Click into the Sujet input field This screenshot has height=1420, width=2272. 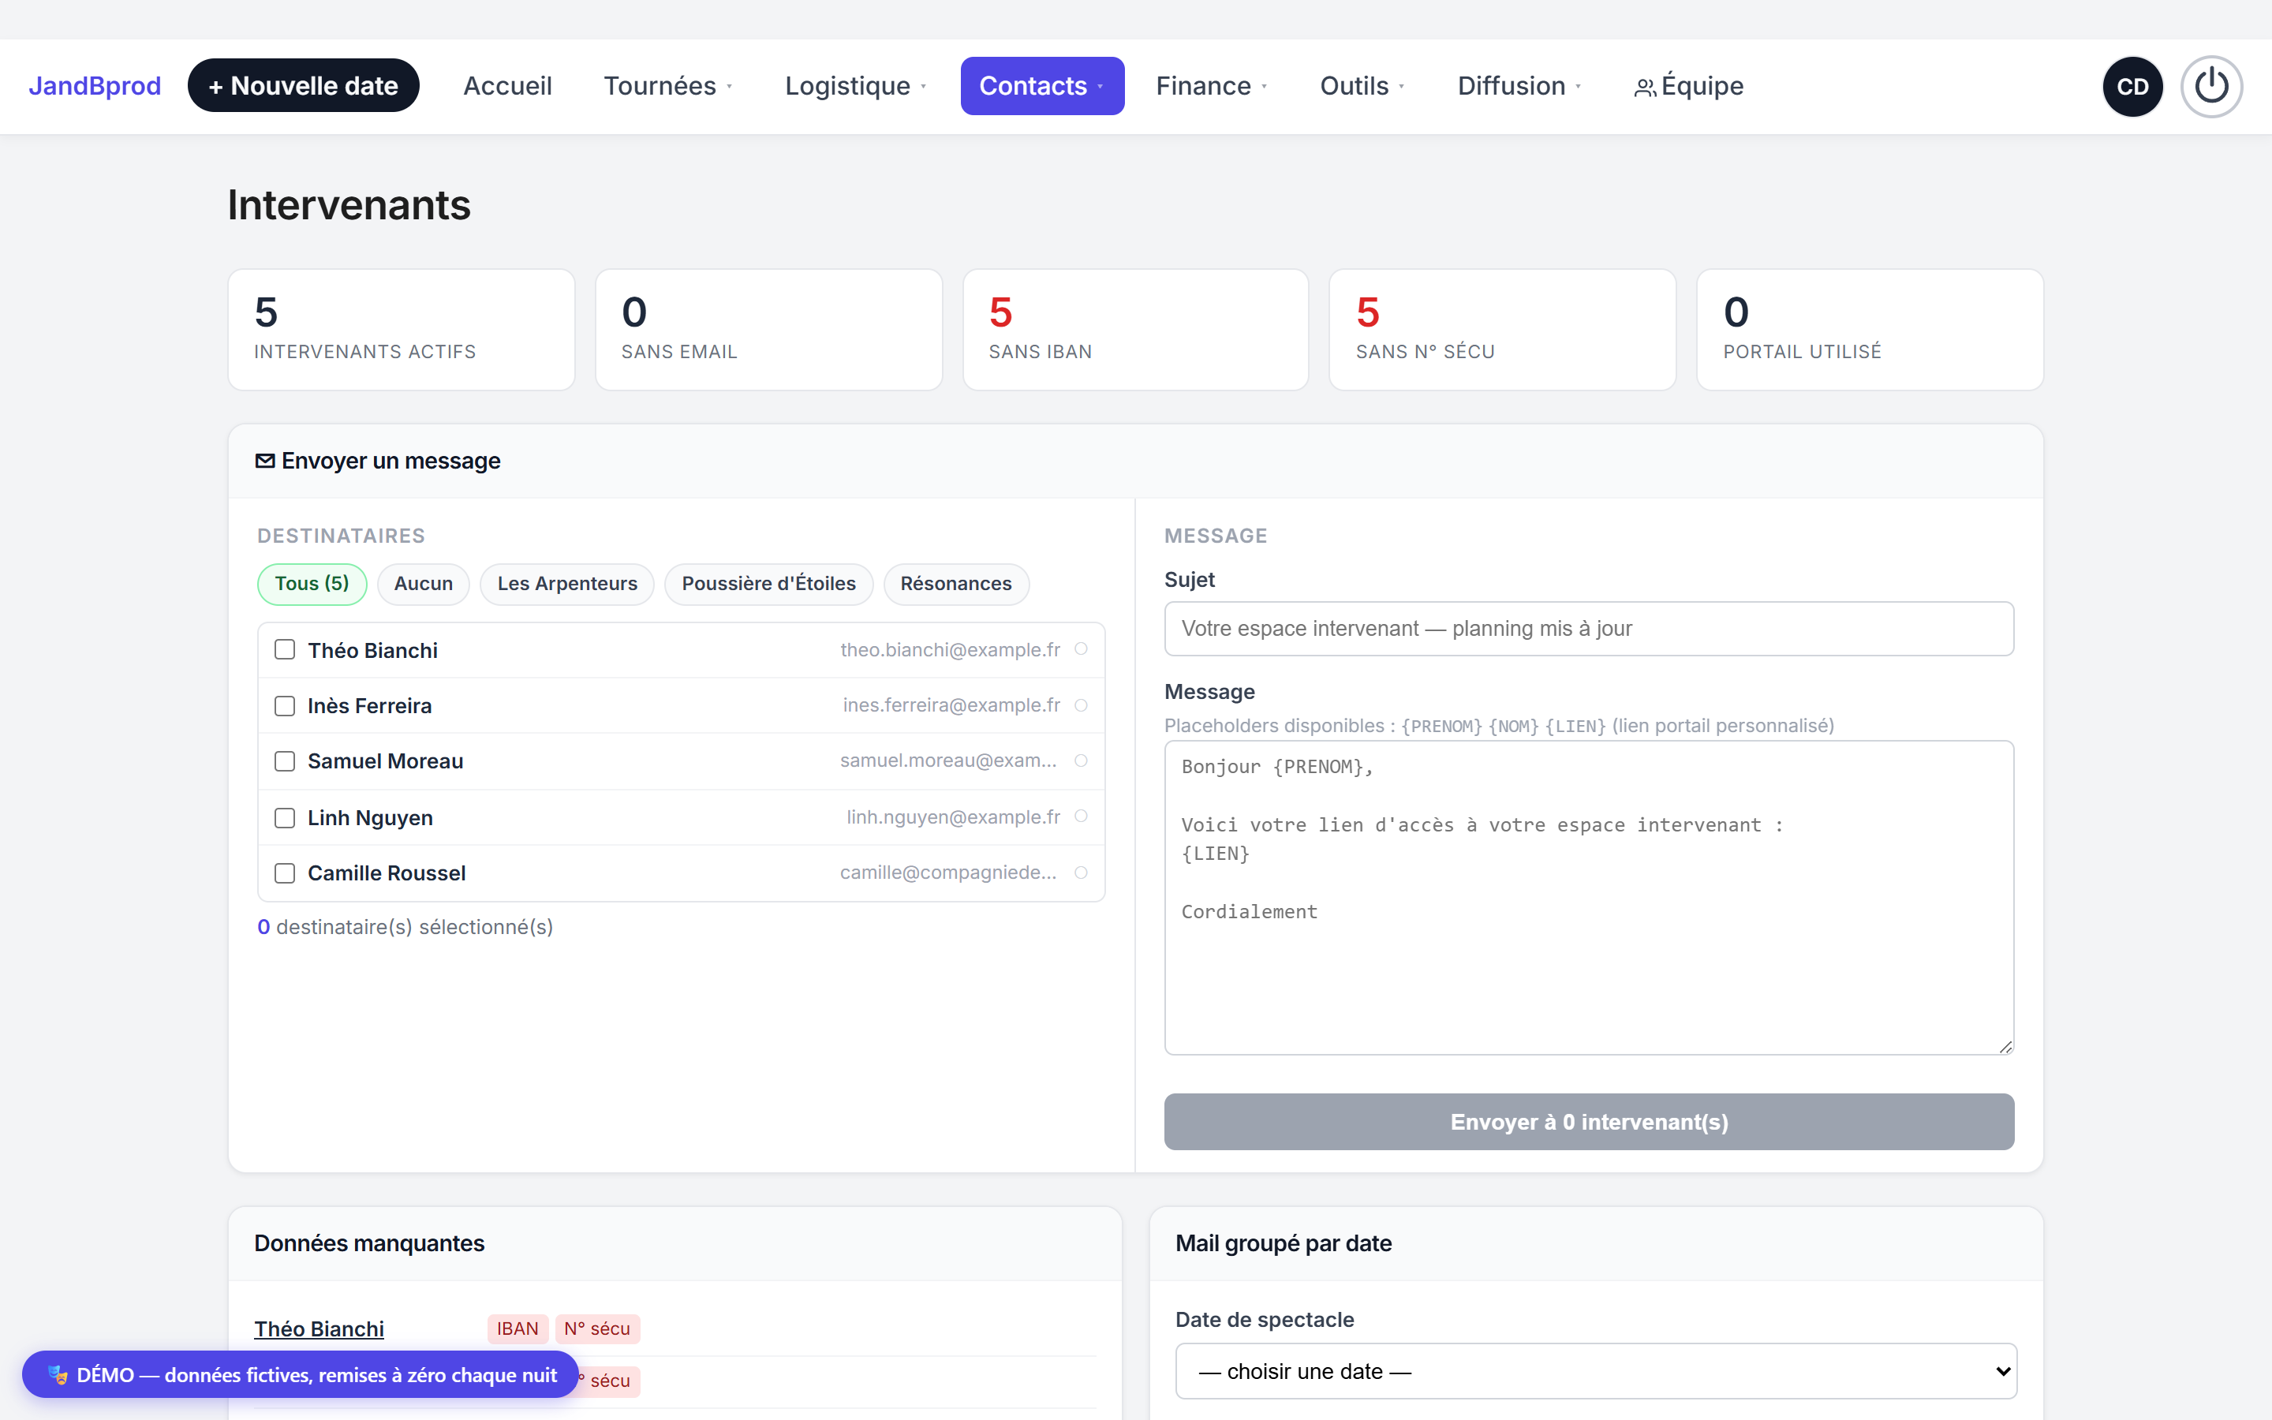1589,628
